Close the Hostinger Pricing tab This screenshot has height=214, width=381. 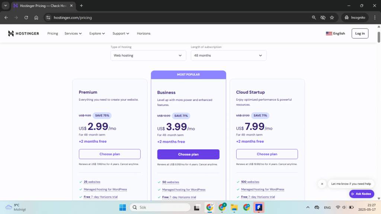pyautogui.click(x=71, y=6)
